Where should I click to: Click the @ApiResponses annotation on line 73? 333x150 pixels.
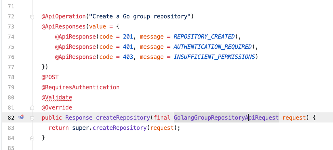[62, 27]
